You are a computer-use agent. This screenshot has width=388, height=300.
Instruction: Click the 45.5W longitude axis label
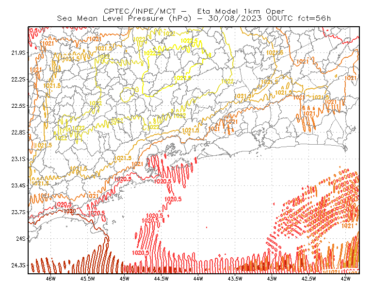(88, 279)
